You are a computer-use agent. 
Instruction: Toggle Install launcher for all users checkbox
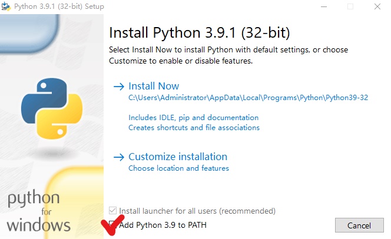[112, 211]
